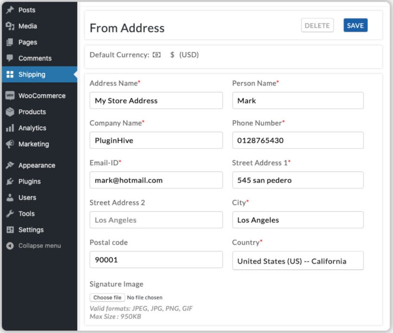The width and height of the screenshot is (393, 333).
Task: Focus the City field with Los Angeles
Action: coord(298,220)
